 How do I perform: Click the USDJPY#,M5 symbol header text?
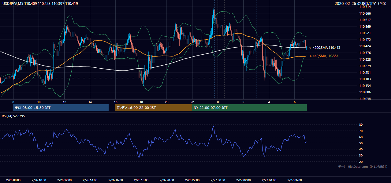coord(40,4)
